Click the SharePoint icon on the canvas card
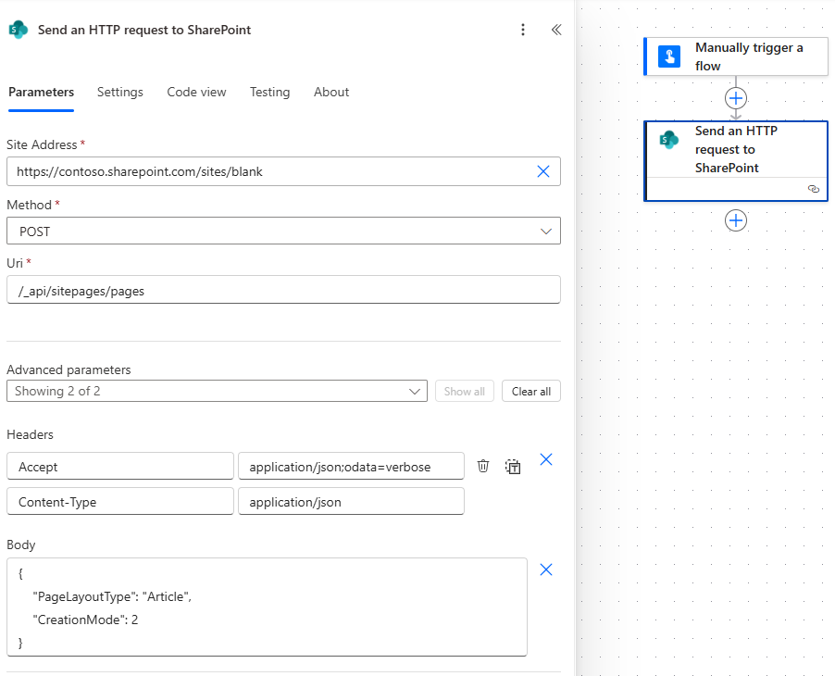Viewport: 835px width, 676px height. pos(669,140)
